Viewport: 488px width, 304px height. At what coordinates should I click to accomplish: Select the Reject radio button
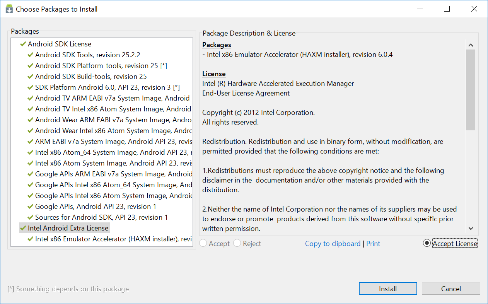[237, 243]
